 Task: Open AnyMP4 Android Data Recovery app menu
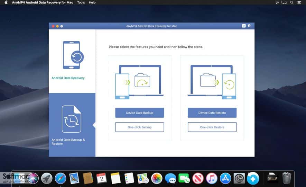tap(42, 2)
